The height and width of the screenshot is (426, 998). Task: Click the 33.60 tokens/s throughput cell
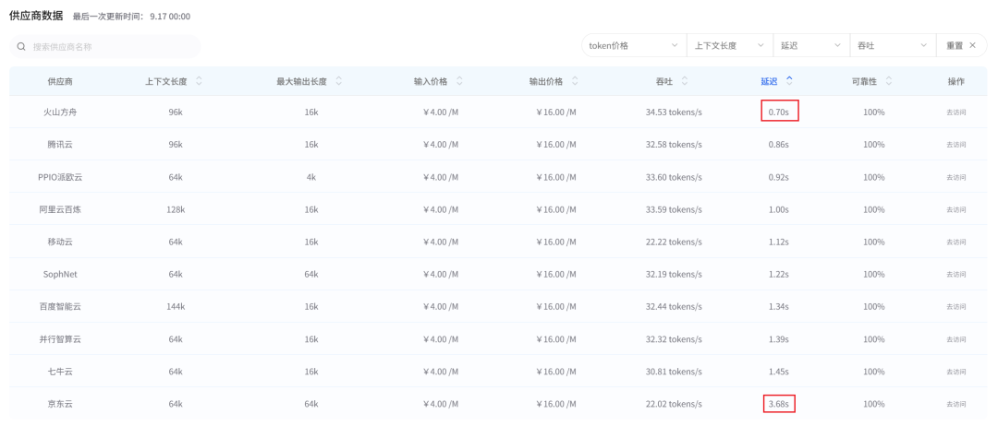(x=674, y=177)
